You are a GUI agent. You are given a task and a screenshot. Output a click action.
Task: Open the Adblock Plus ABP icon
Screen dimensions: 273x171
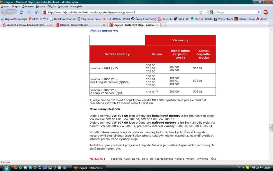pos(266,12)
